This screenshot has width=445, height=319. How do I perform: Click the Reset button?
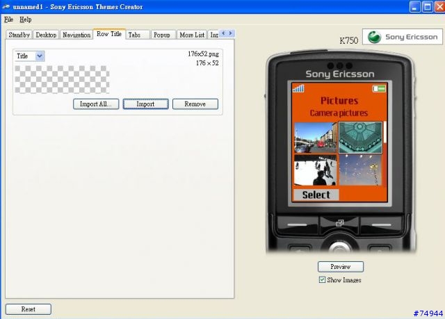(29, 309)
